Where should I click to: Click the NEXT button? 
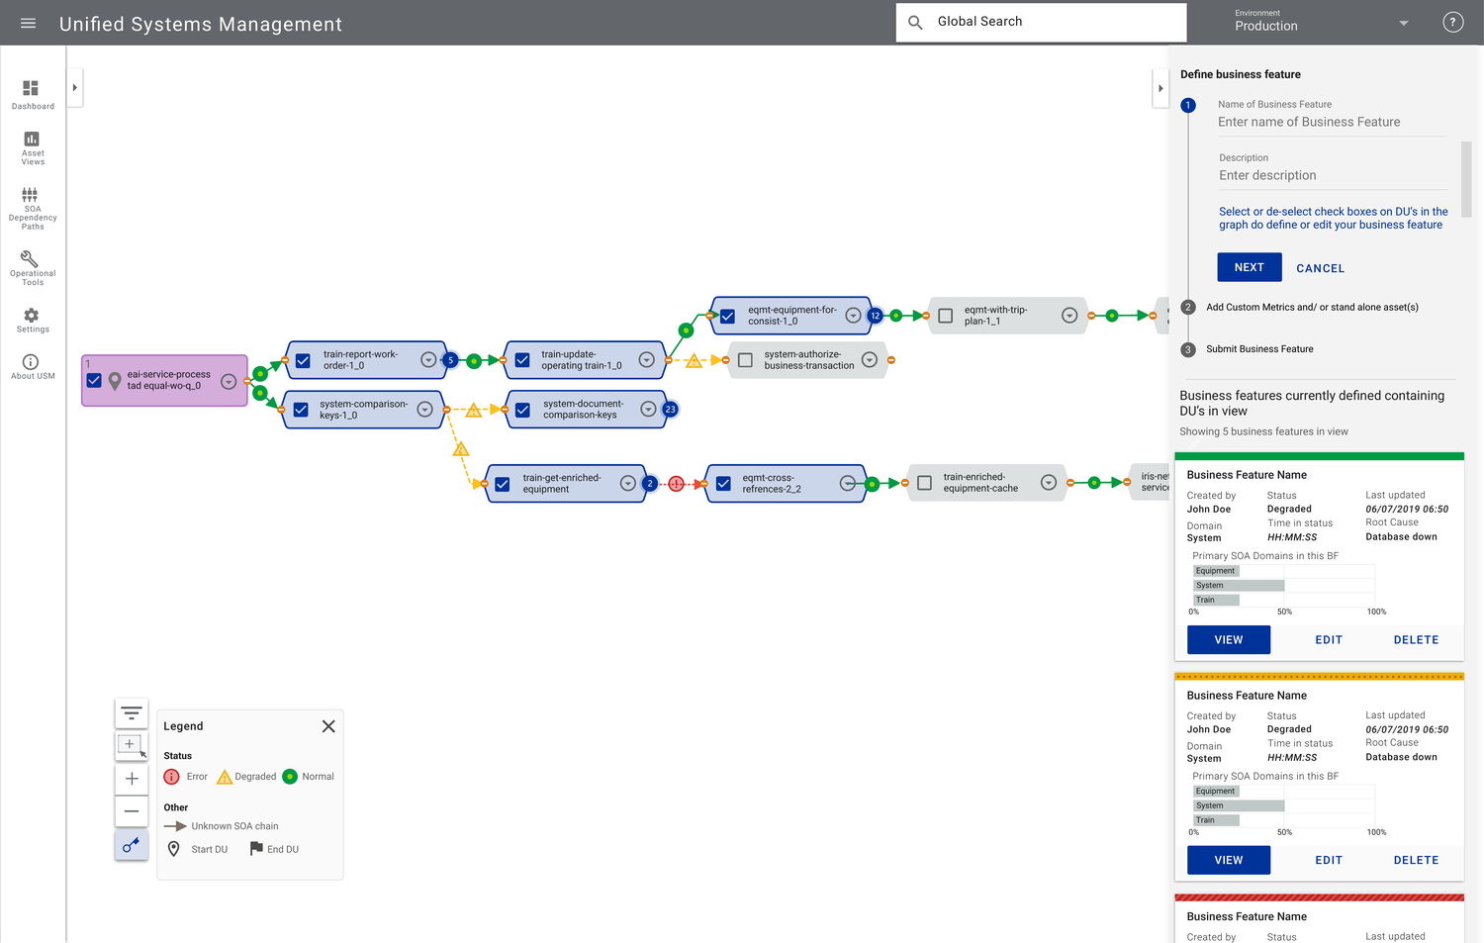tap(1250, 267)
